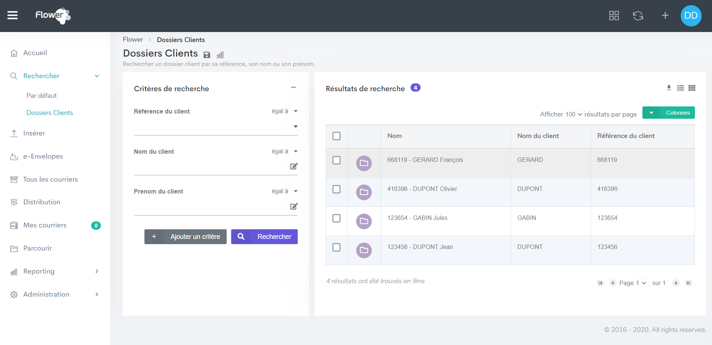This screenshot has width=712, height=345.
Task: Click the plus icon in top bar
Action: [665, 16]
